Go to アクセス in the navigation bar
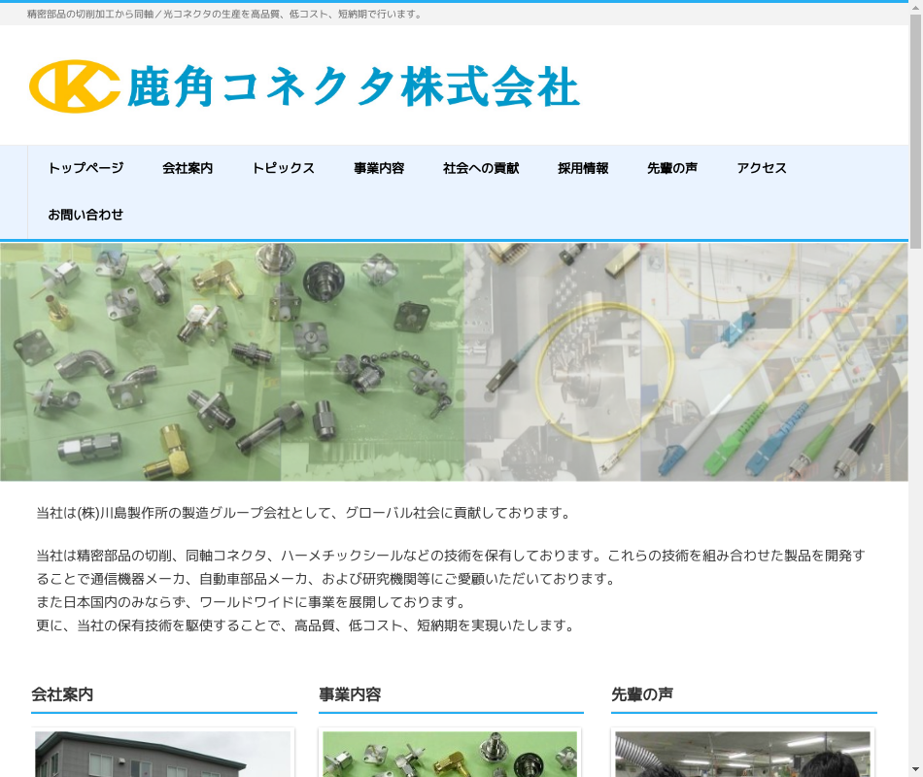 [762, 168]
